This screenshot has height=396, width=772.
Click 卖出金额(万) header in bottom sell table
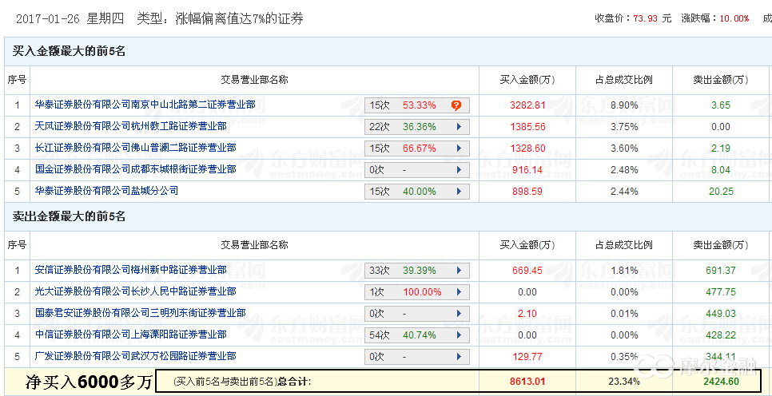pyautogui.click(x=721, y=245)
